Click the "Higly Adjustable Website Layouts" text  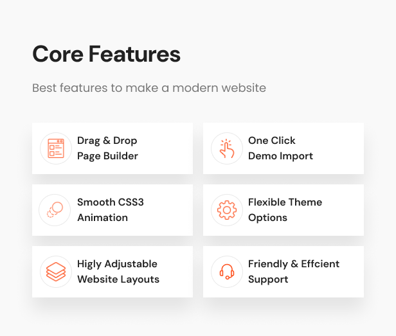[118, 272]
